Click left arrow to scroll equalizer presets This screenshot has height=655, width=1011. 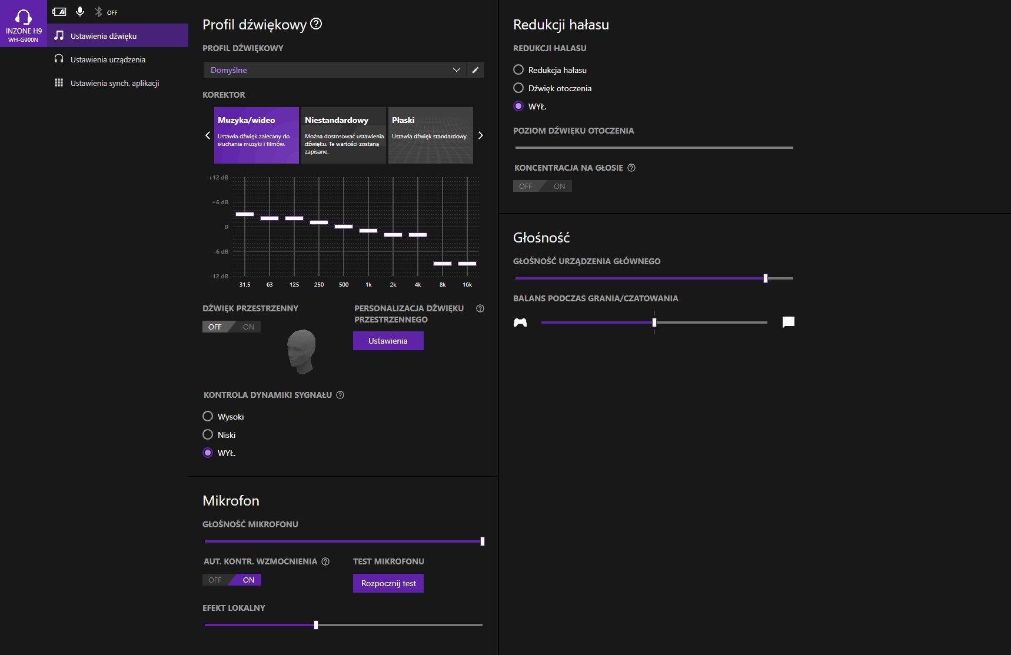click(207, 135)
